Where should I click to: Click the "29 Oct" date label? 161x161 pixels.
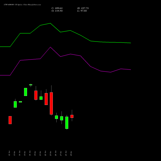(x=71, y=153)
